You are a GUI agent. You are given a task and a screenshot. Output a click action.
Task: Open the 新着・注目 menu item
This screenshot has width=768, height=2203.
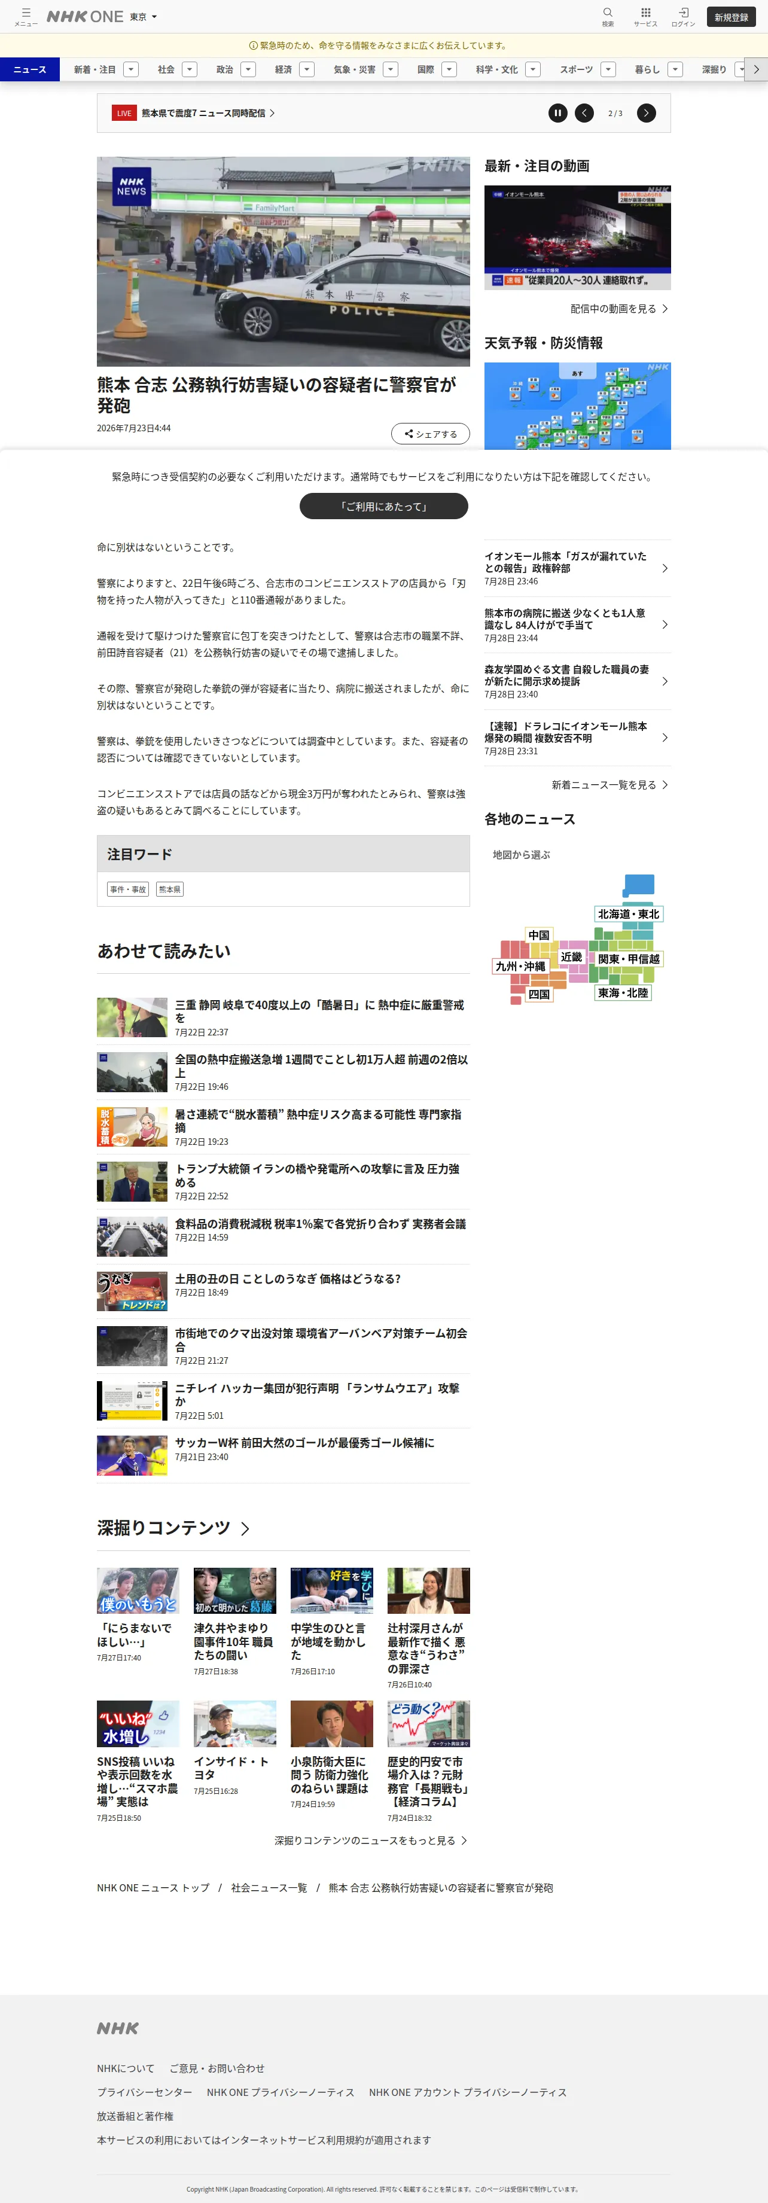coord(95,69)
